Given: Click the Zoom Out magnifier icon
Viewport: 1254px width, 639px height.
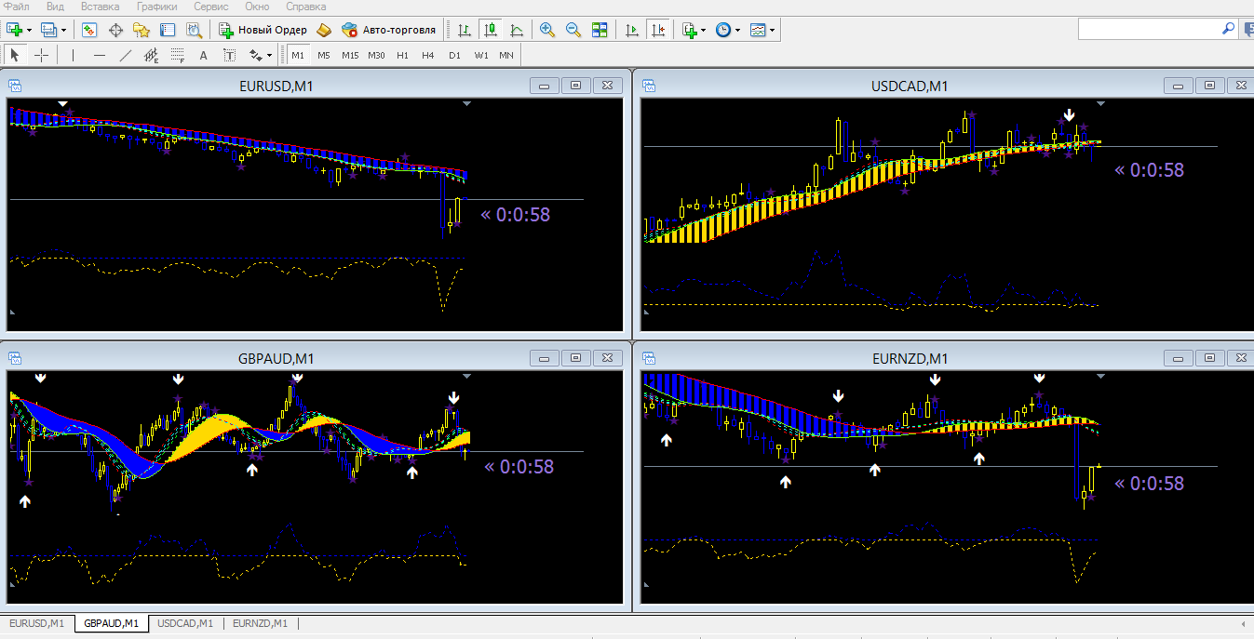Looking at the screenshot, I should pyautogui.click(x=573, y=30).
